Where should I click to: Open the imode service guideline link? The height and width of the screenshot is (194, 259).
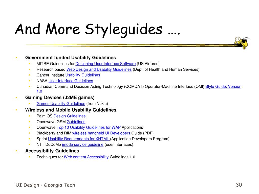(83, 144)
